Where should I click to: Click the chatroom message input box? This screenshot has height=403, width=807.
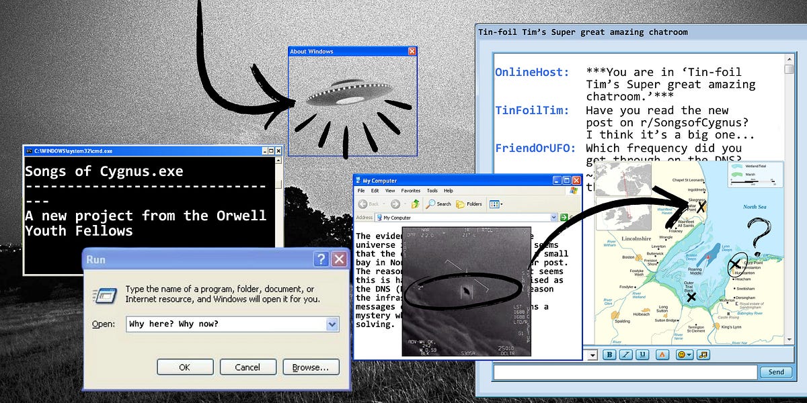tap(625, 372)
